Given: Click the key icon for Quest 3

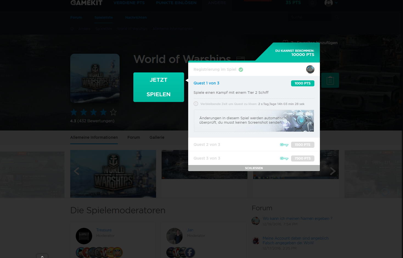Looking at the screenshot, I should (284, 158).
